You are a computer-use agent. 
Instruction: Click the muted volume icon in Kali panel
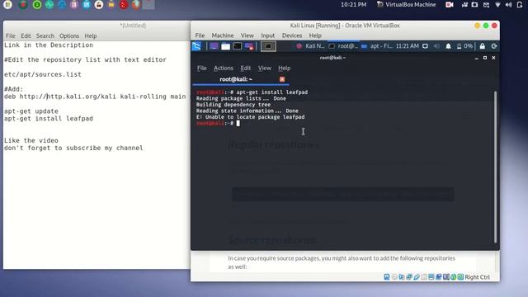436,46
